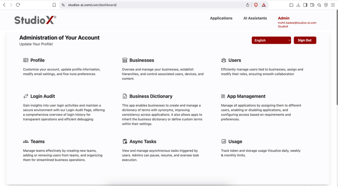Click the 'Efficiently manage users' description text
This screenshot has height=186, width=338.
(x=262, y=72)
